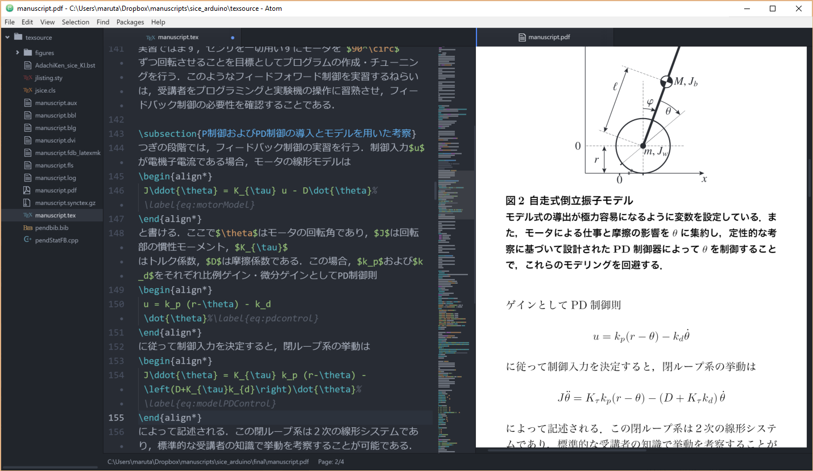Collapse the texsource project folder

click(7, 37)
